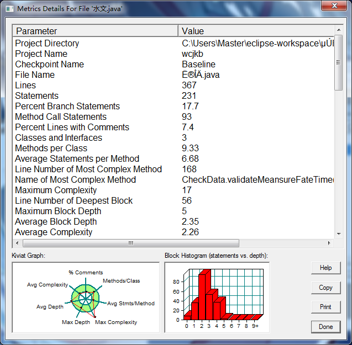The width and height of the screenshot is (352, 345).
Task: Select the Project Name row
Action: click(174, 54)
